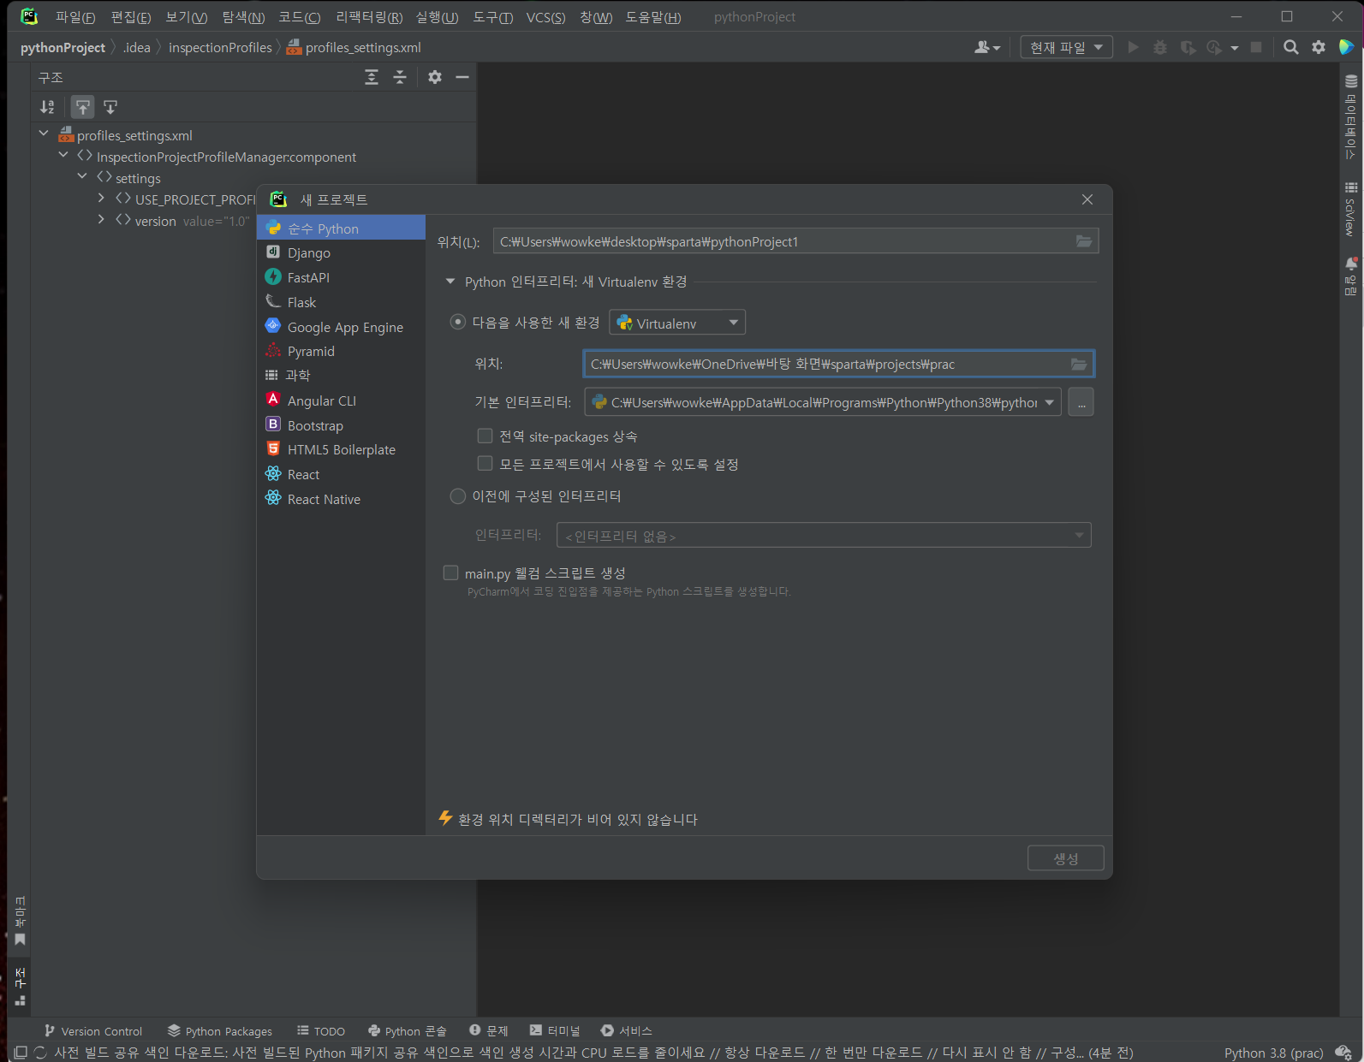Open the Virtualenv environment type dropdown
Image resolution: width=1364 pixels, height=1062 pixels.
pyautogui.click(x=677, y=323)
